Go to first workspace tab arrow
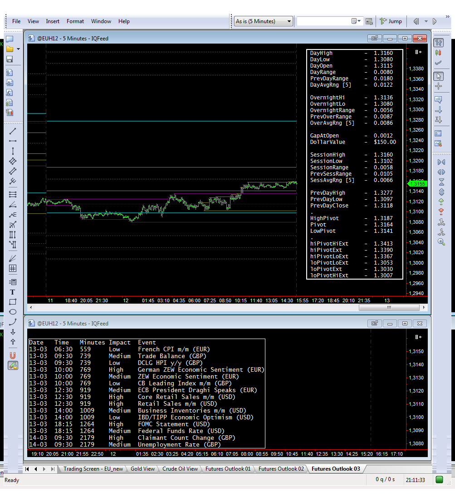This screenshot has width=455, height=497. point(27,469)
